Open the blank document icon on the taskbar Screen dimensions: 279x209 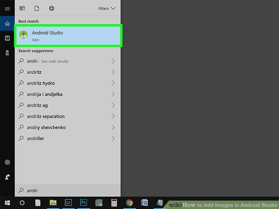38,202
